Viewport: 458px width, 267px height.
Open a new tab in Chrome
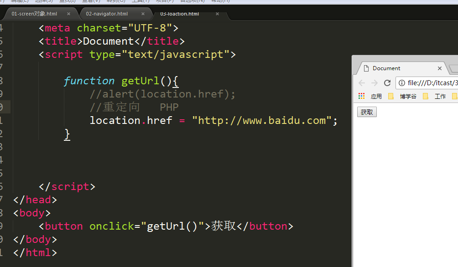453,69
